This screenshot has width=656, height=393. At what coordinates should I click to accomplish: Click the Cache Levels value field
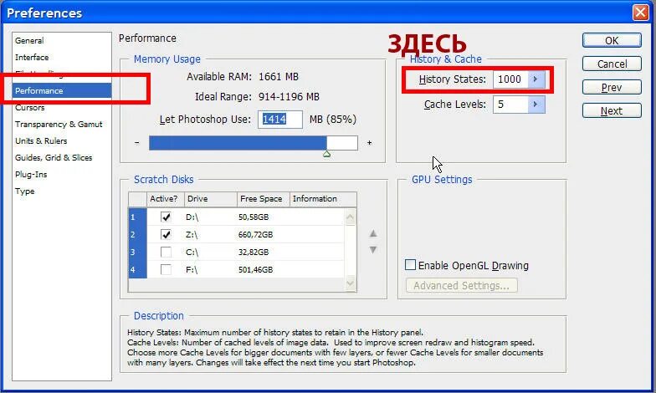tap(510, 104)
